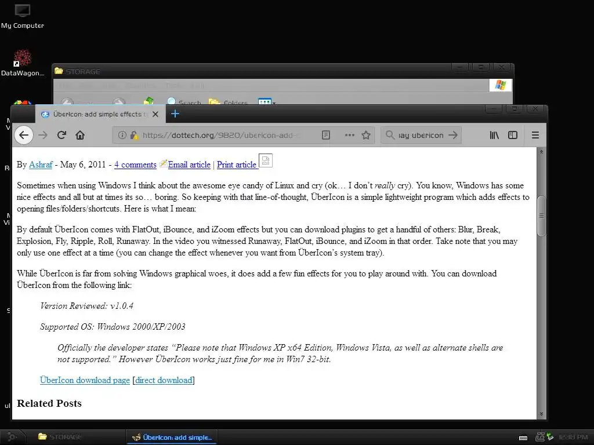Go back with the browser back arrow

point(23,135)
